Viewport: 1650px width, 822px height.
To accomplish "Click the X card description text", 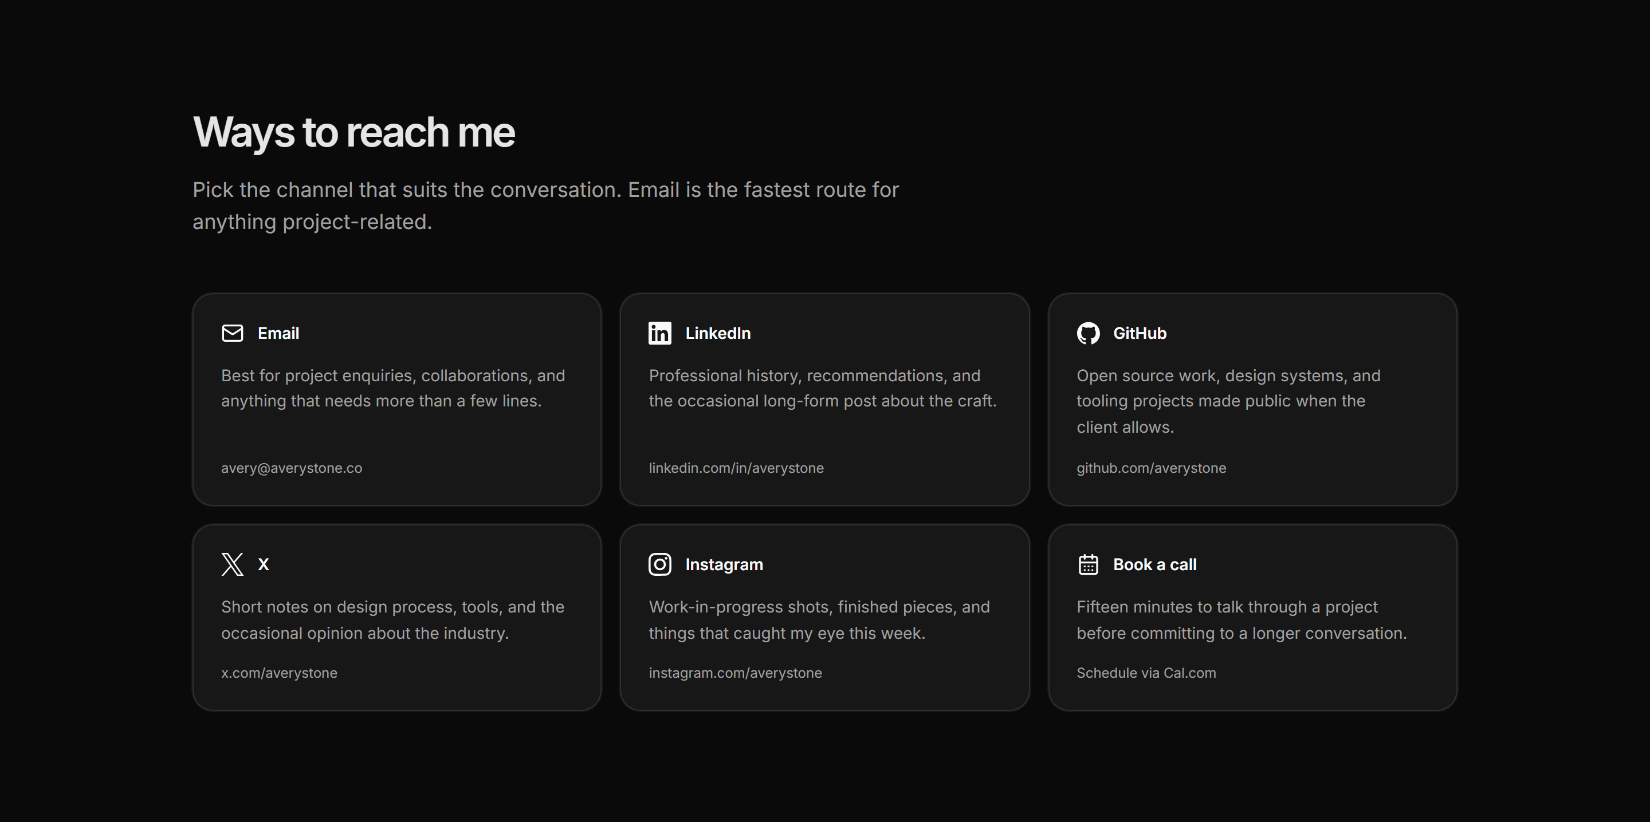I will coord(392,620).
